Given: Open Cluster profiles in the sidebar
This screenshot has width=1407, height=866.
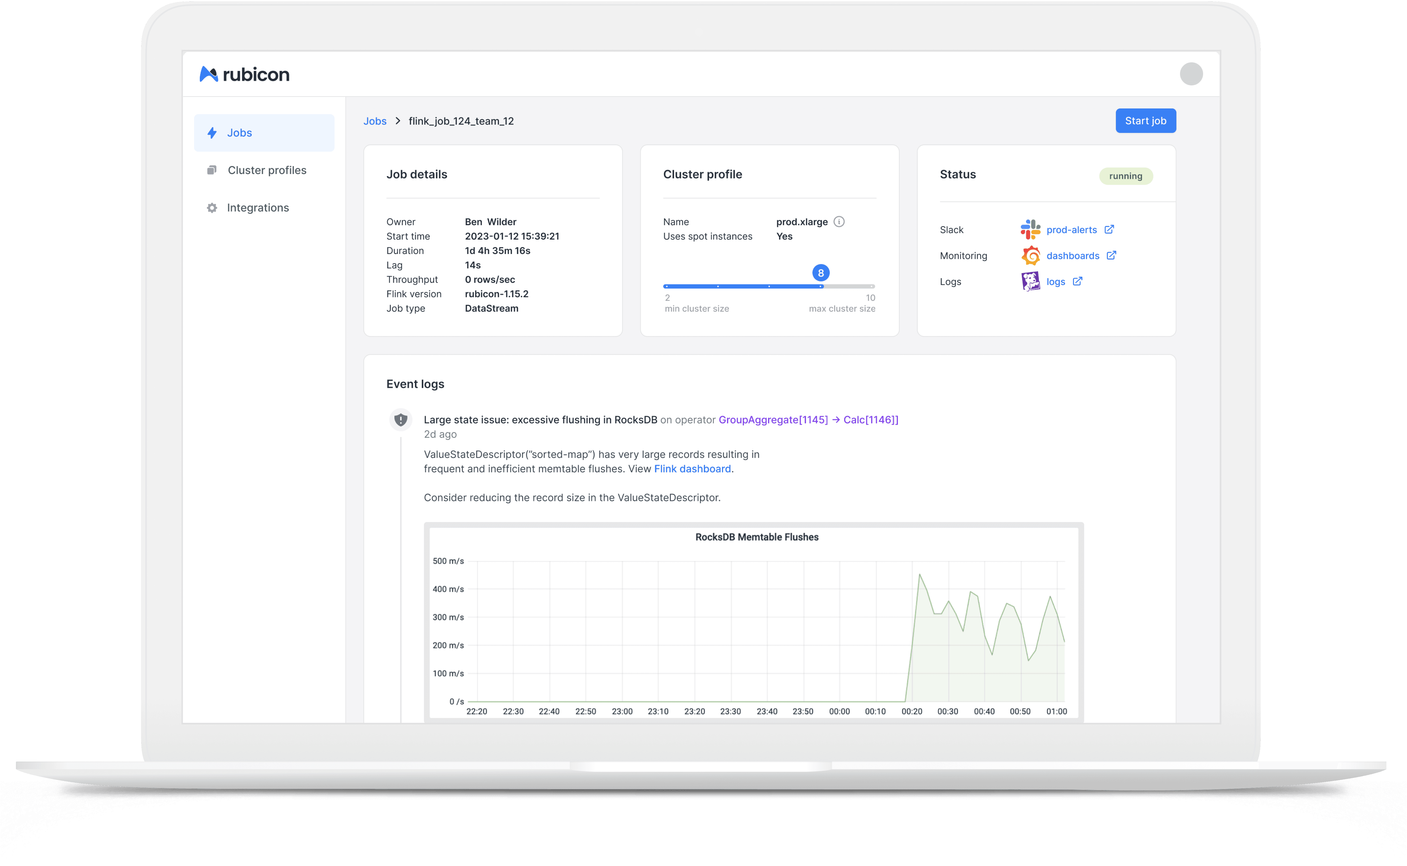Looking at the screenshot, I should (x=264, y=170).
